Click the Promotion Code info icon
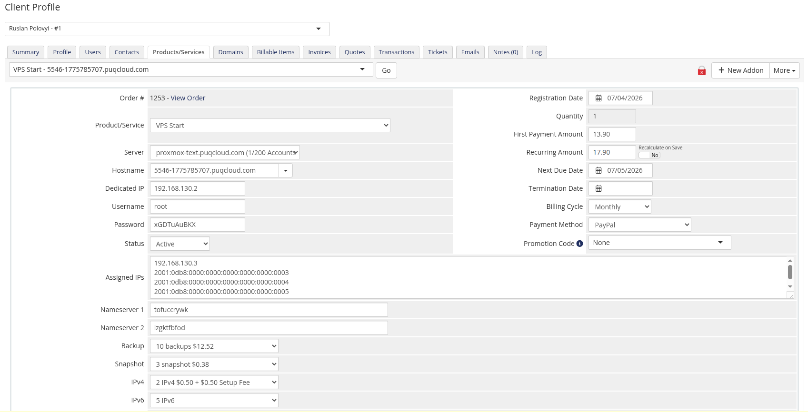 [579, 244]
